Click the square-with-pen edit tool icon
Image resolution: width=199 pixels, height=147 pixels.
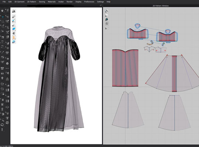point(3,26)
